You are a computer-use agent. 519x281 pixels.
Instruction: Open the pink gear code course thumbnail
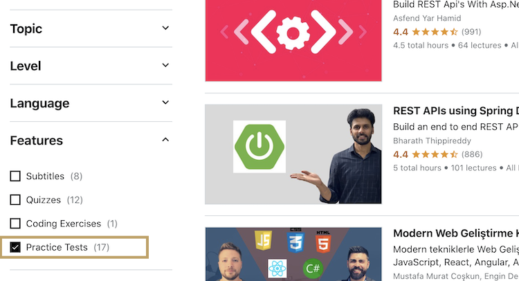click(x=293, y=40)
